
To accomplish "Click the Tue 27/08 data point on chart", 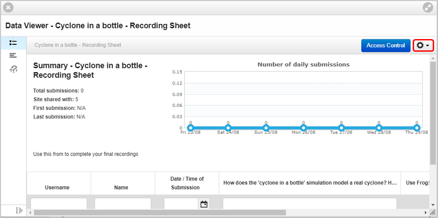I will coord(341,128).
